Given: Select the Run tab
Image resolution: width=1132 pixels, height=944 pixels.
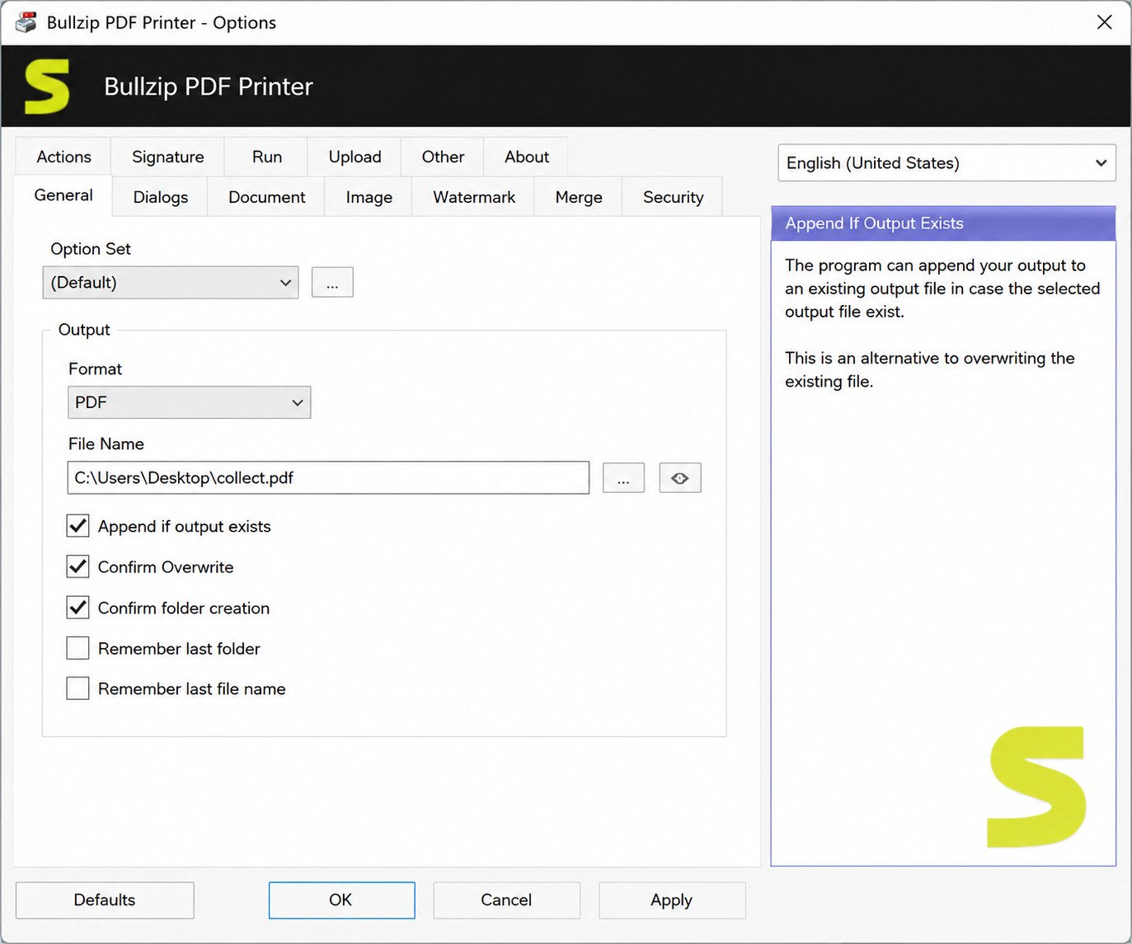Looking at the screenshot, I should click(x=267, y=157).
